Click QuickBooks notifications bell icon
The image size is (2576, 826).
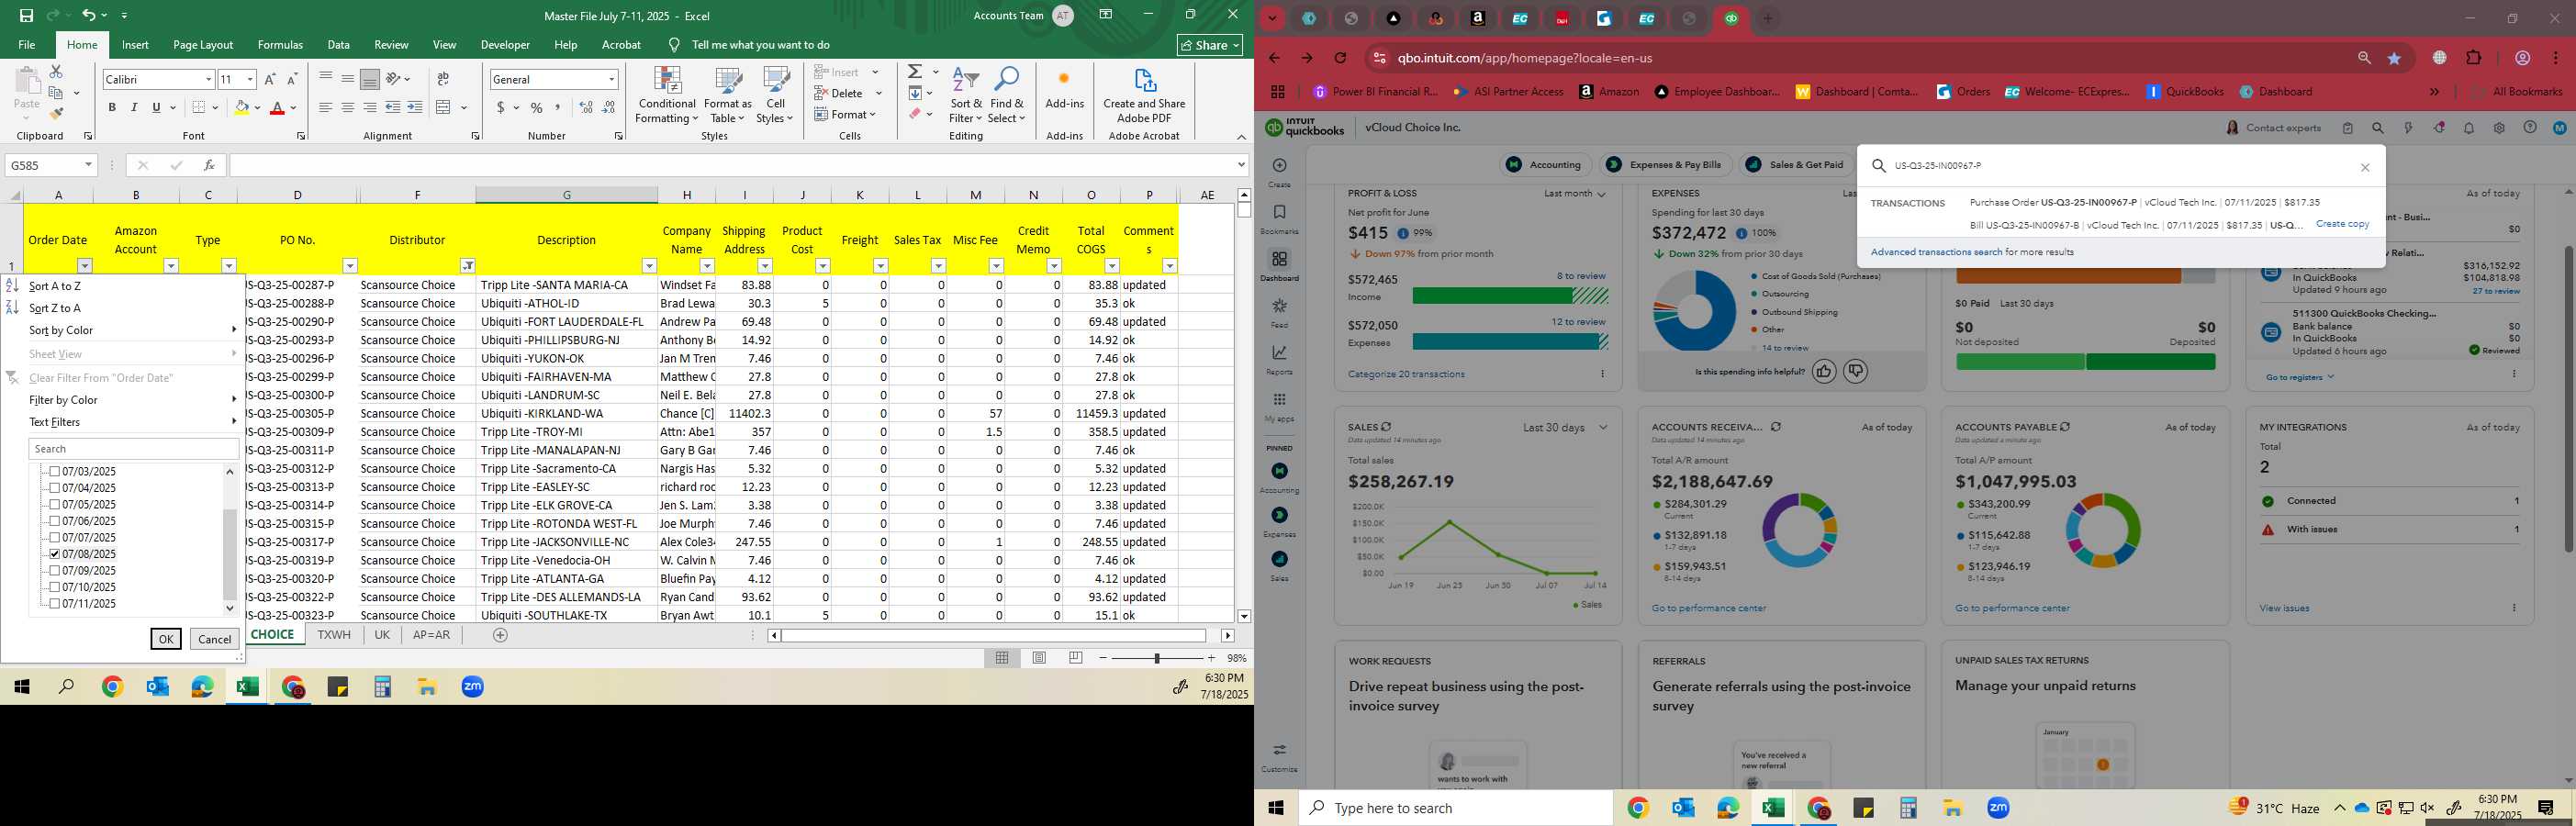pos(2469,128)
